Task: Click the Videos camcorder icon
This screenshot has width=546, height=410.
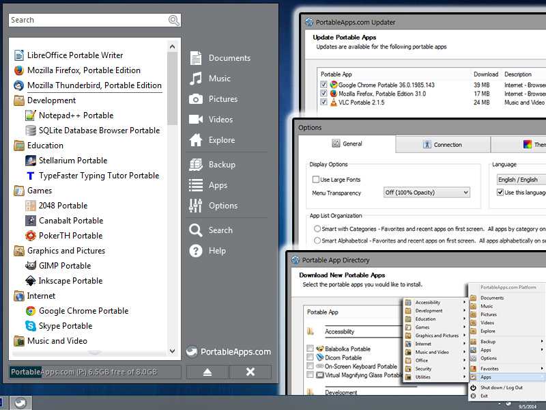Action: click(x=196, y=120)
